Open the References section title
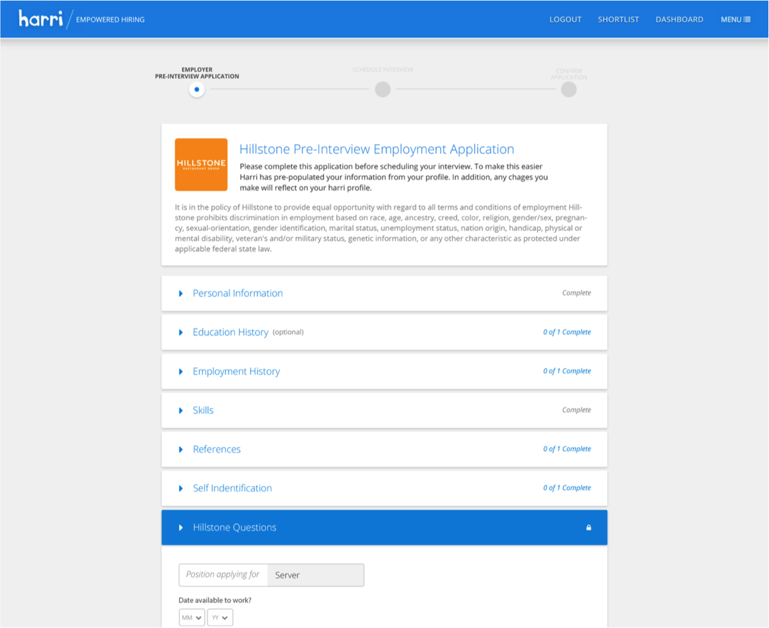 click(x=216, y=449)
